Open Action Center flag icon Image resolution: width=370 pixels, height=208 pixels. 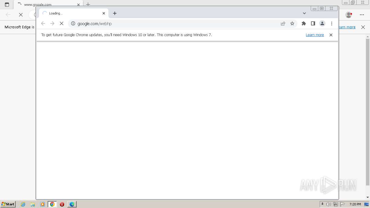tap(343, 204)
